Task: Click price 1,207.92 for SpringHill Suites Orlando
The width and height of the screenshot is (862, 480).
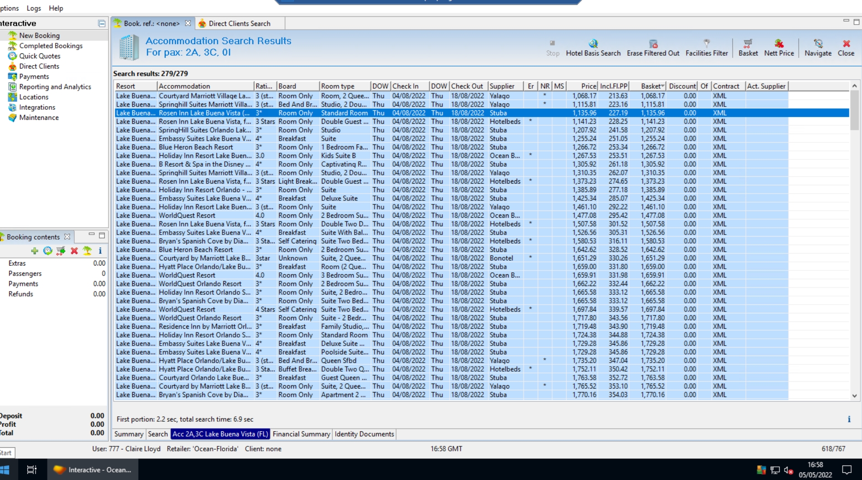Action: (584, 130)
